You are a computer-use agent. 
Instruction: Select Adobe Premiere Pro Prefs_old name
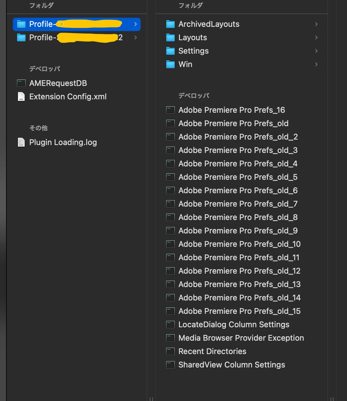coord(233,123)
